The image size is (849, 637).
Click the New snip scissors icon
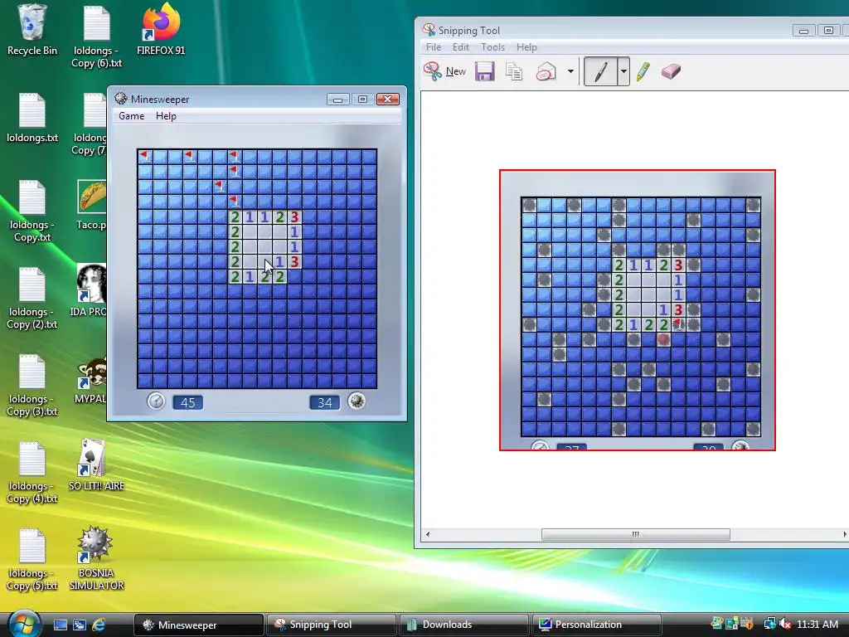click(x=433, y=71)
